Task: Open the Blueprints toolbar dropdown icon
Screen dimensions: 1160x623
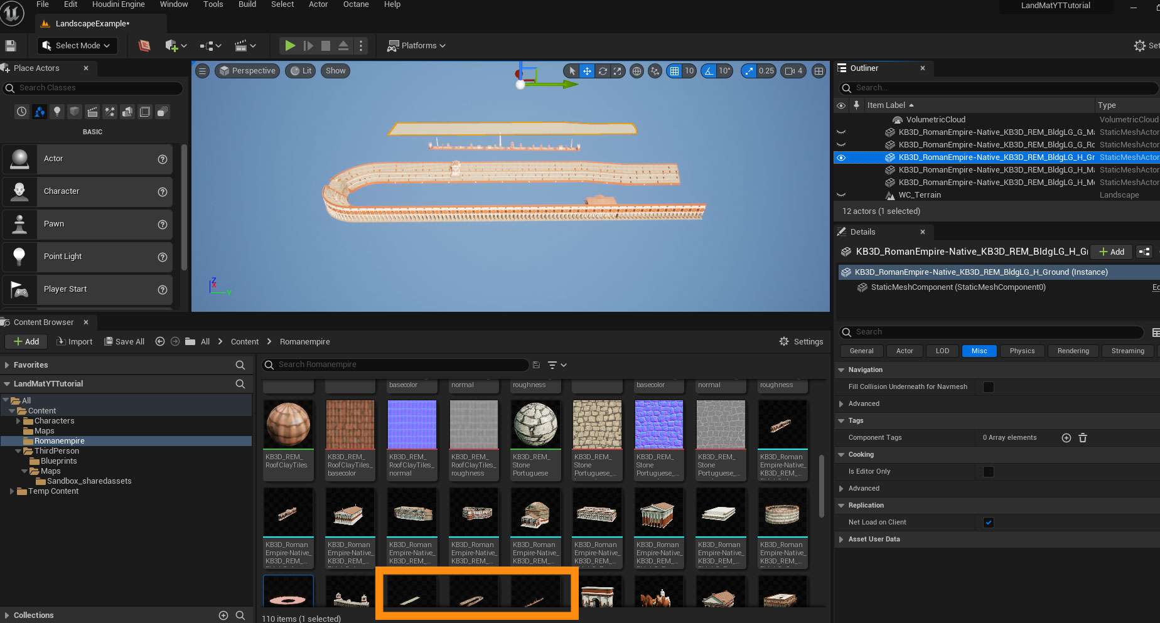Action: coord(210,45)
